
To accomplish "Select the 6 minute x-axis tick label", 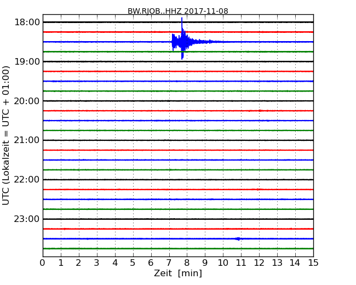I will pyautogui.click(x=151, y=263).
